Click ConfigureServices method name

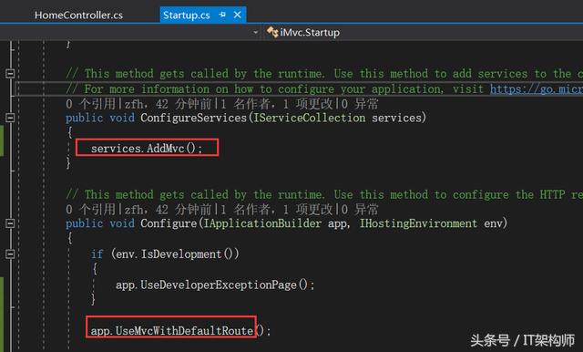pyautogui.click(x=194, y=118)
